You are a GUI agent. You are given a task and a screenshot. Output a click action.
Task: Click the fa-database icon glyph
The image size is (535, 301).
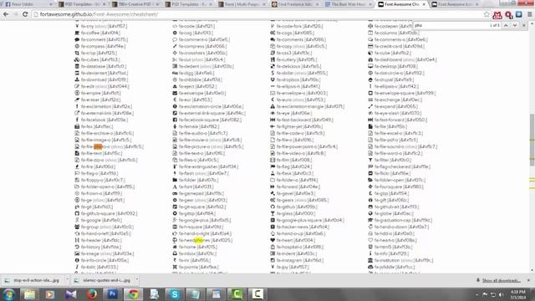[77, 66]
